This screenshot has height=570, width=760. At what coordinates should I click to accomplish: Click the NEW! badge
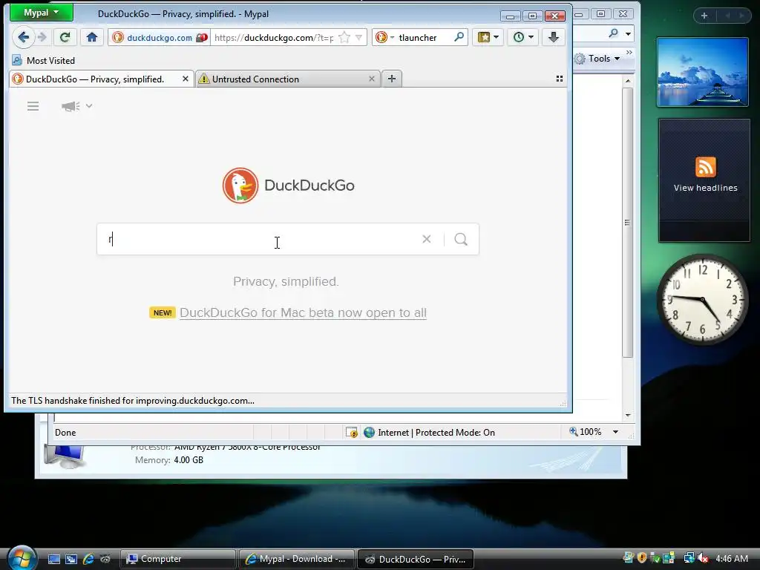pyautogui.click(x=163, y=312)
